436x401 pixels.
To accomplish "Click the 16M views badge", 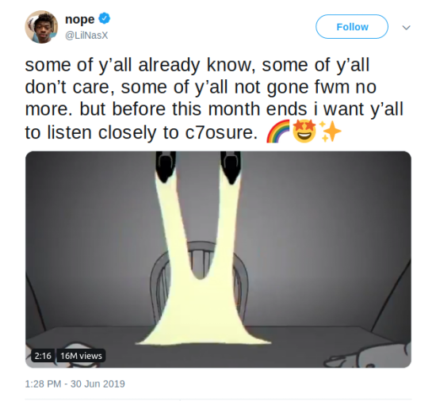I will click(81, 355).
